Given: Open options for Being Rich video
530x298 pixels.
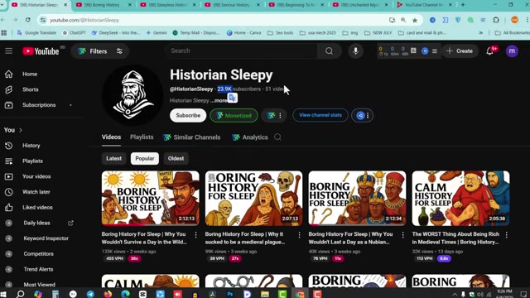Looking at the screenshot, I should click(506, 234).
